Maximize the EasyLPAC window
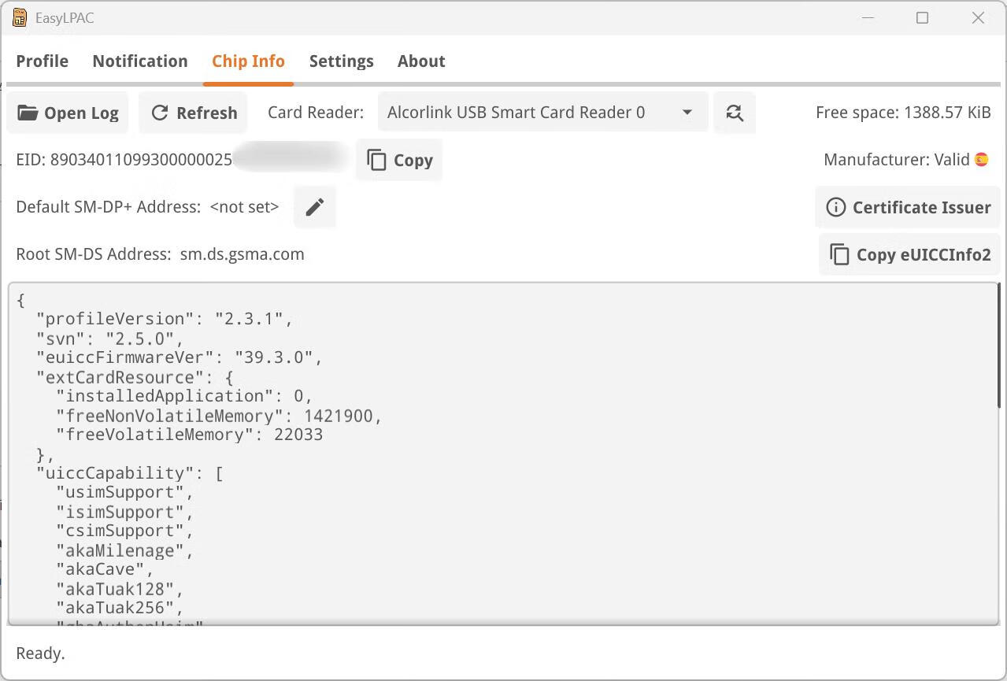1007x681 pixels. 922,17
